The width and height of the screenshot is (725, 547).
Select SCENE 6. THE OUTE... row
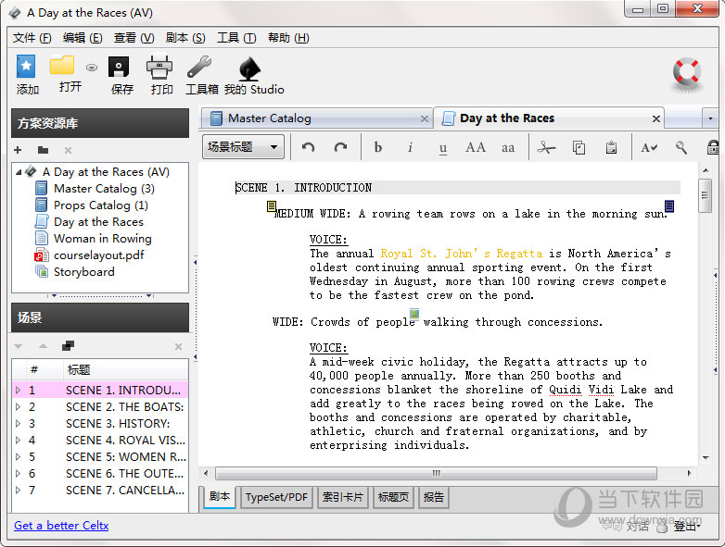click(x=100, y=474)
